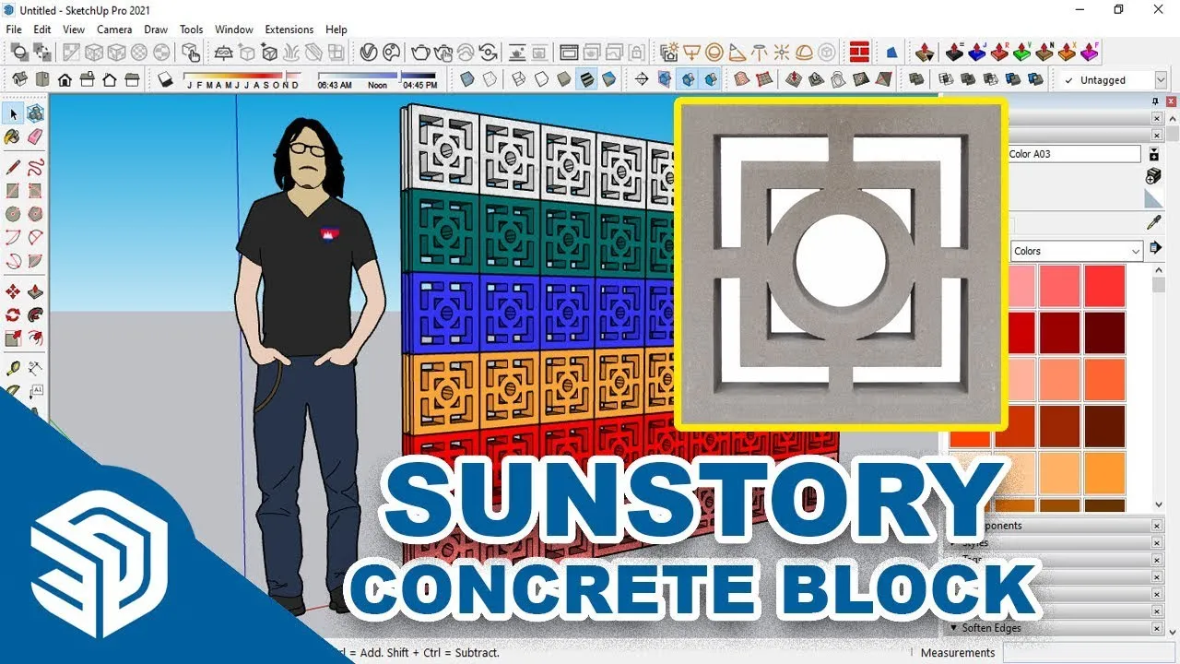Switch to Iso view
Image resolution: width=1180 pixels, height=664 pixels.
tap(19, 79)
